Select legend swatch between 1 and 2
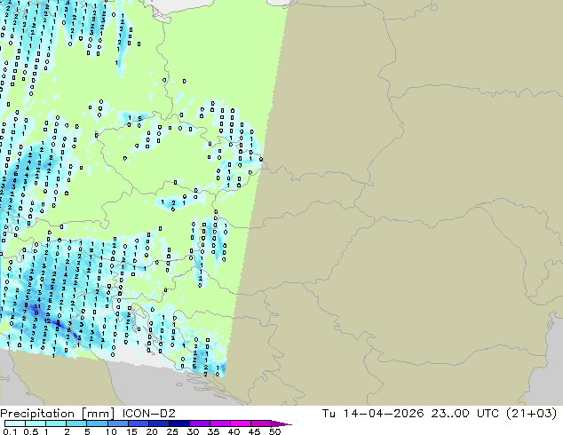This screenshot has width=563, height=435. [56, 423]
